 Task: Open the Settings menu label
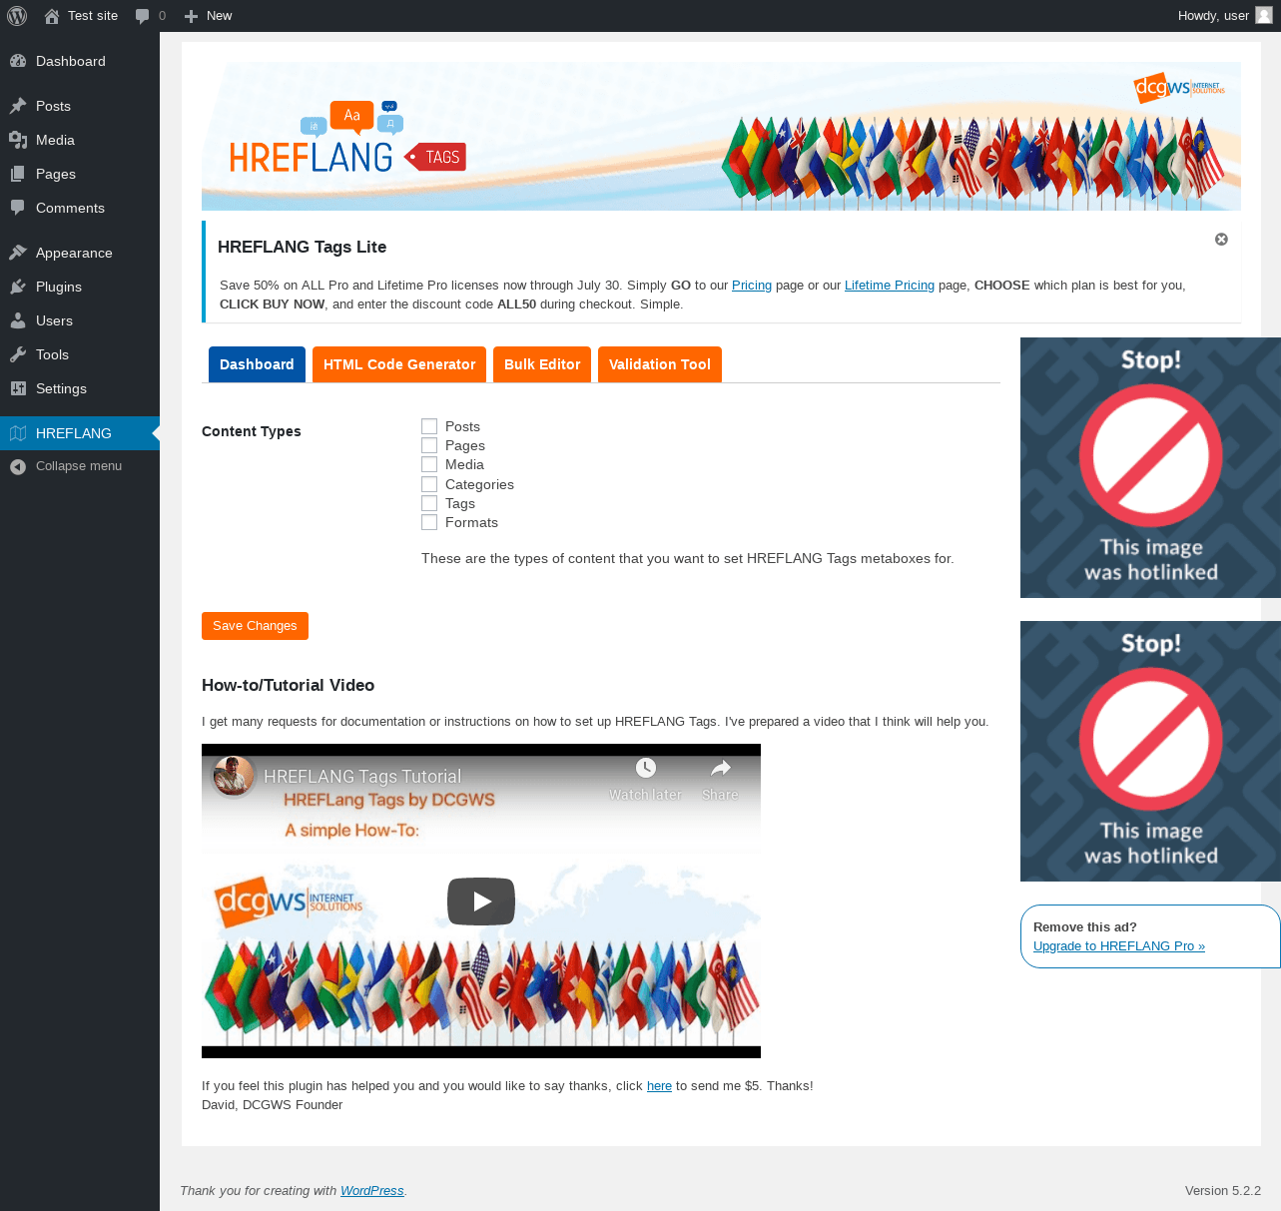(61, 388)
